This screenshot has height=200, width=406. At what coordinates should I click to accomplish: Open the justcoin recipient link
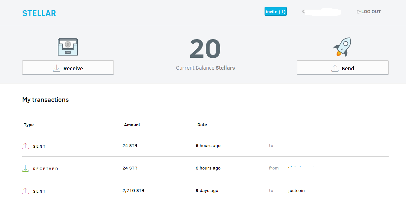tap(296, 191)
